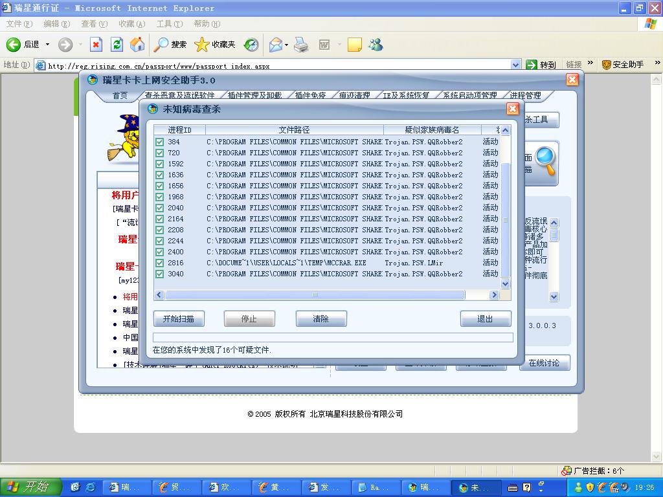Click the help question mark in language bar

pos(527,487)
